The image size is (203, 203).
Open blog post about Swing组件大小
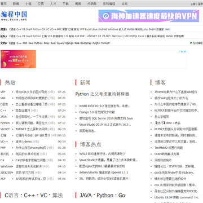click(171, 98)
